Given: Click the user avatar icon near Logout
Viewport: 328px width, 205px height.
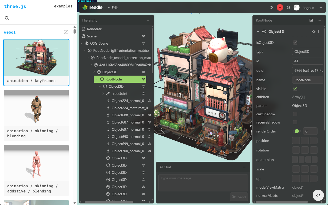Looking at the screenshot, I should pyautogui.click(x=296, y=7).
